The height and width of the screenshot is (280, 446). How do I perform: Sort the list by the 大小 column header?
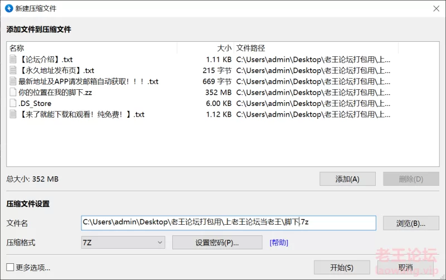click(205, 48)
